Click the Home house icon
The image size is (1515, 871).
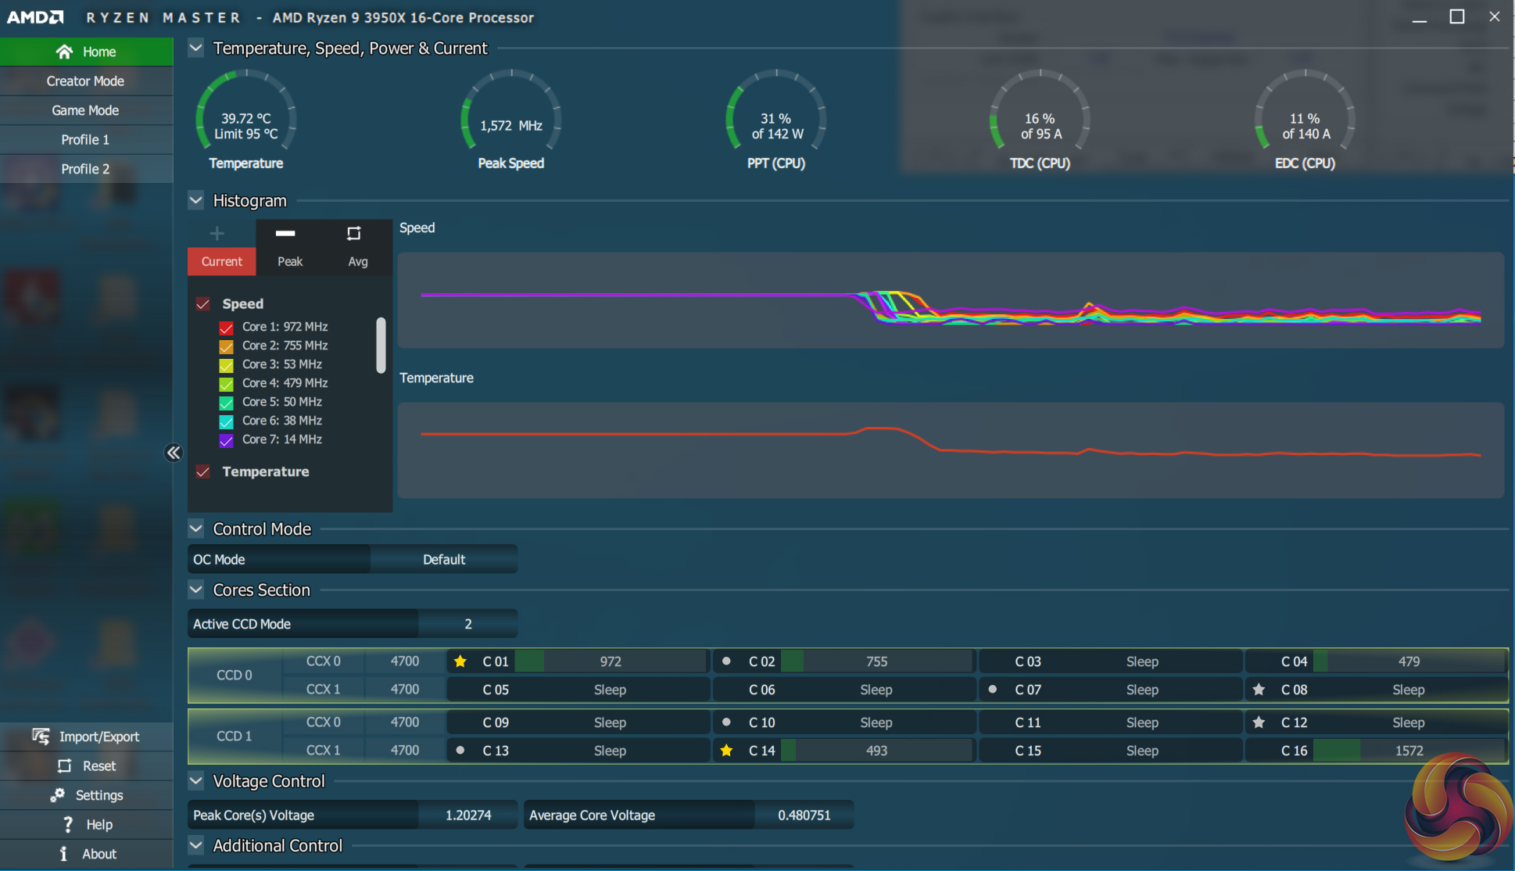click(64, 52)
